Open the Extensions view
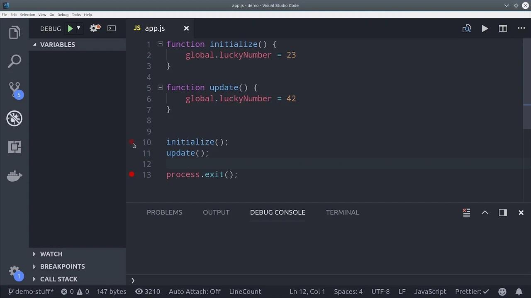Screen dimensions: 531x298 tap(15, 147)
